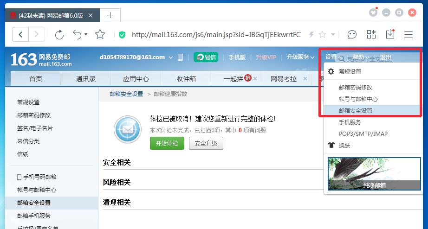The height and width of the screenshot is (229, 428).
Task: Select 签名/电子名片 in the left sidebar
Action: (35, 128)
